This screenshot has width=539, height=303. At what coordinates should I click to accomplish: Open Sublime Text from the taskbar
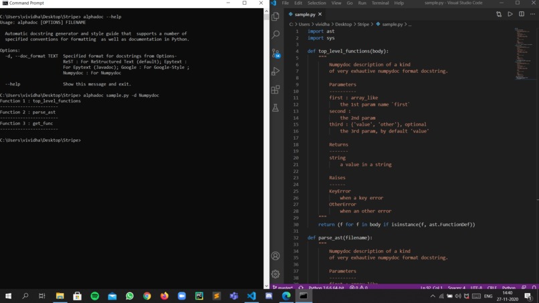[217, 296]
